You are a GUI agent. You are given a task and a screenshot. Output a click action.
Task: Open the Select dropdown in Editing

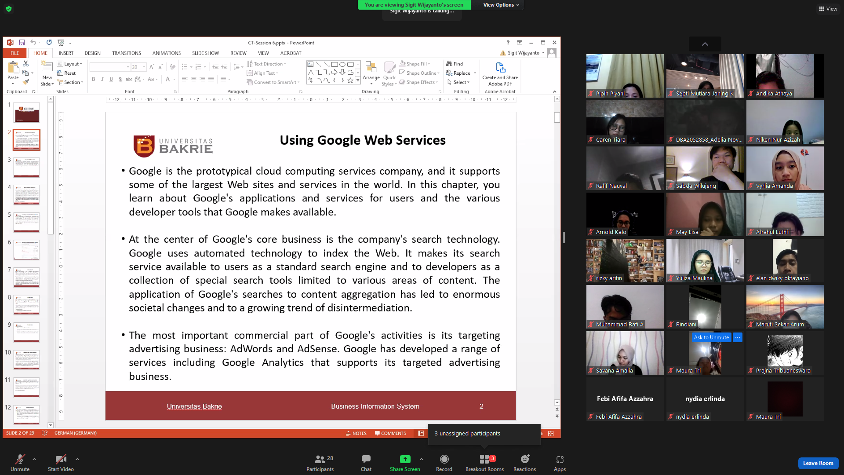click(458, 82)
